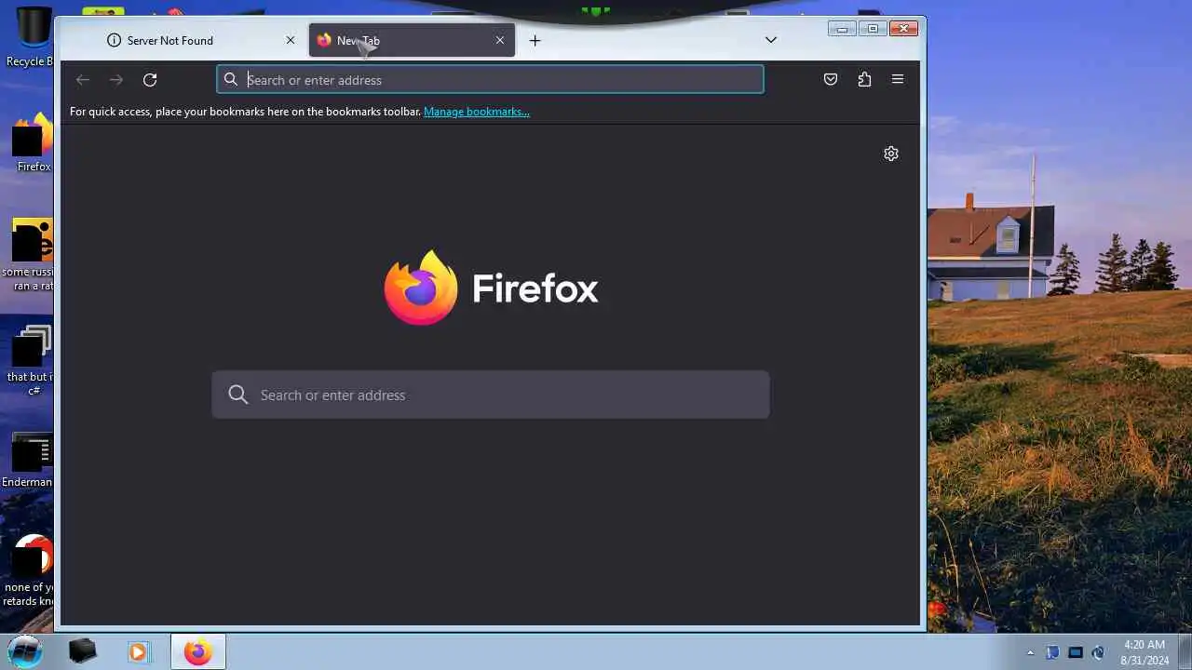The width and height of the screenshot is (1192, 670).
Task: Click the Firefox taskbar button
Action: click(197, 652)
